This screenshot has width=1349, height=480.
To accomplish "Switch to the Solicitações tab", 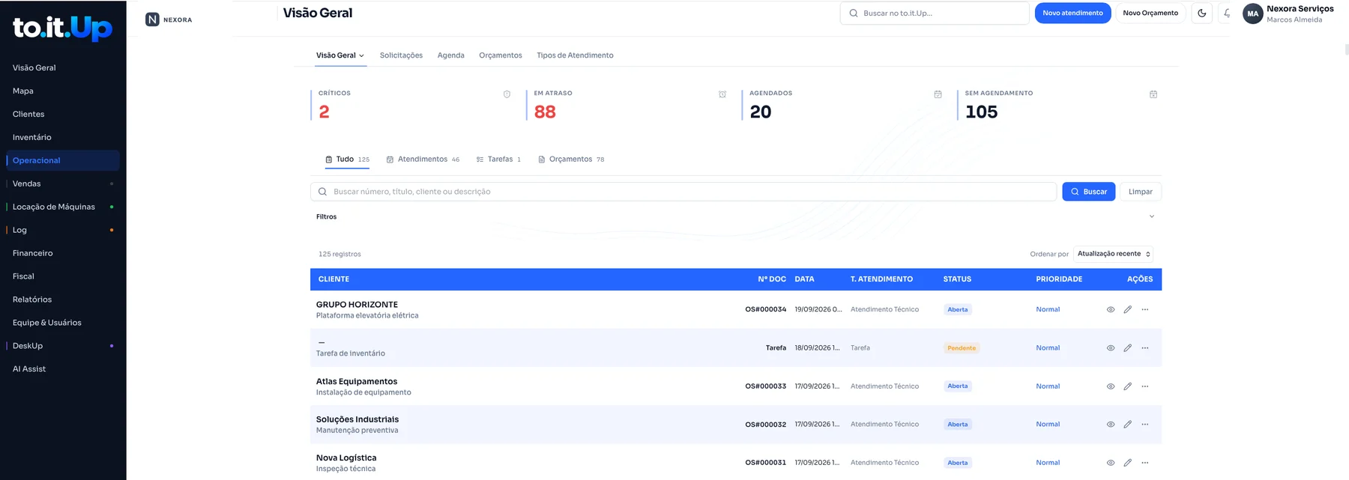I will [401, 55].
